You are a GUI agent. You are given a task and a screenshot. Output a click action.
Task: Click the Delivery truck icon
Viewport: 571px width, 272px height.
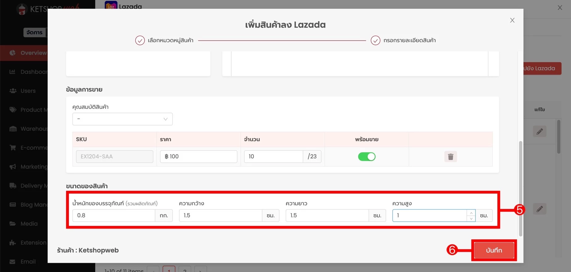(13, 186)
